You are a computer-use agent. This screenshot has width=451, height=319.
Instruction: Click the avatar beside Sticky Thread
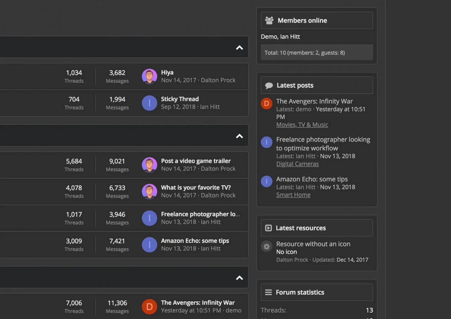[x=149, y=103]
